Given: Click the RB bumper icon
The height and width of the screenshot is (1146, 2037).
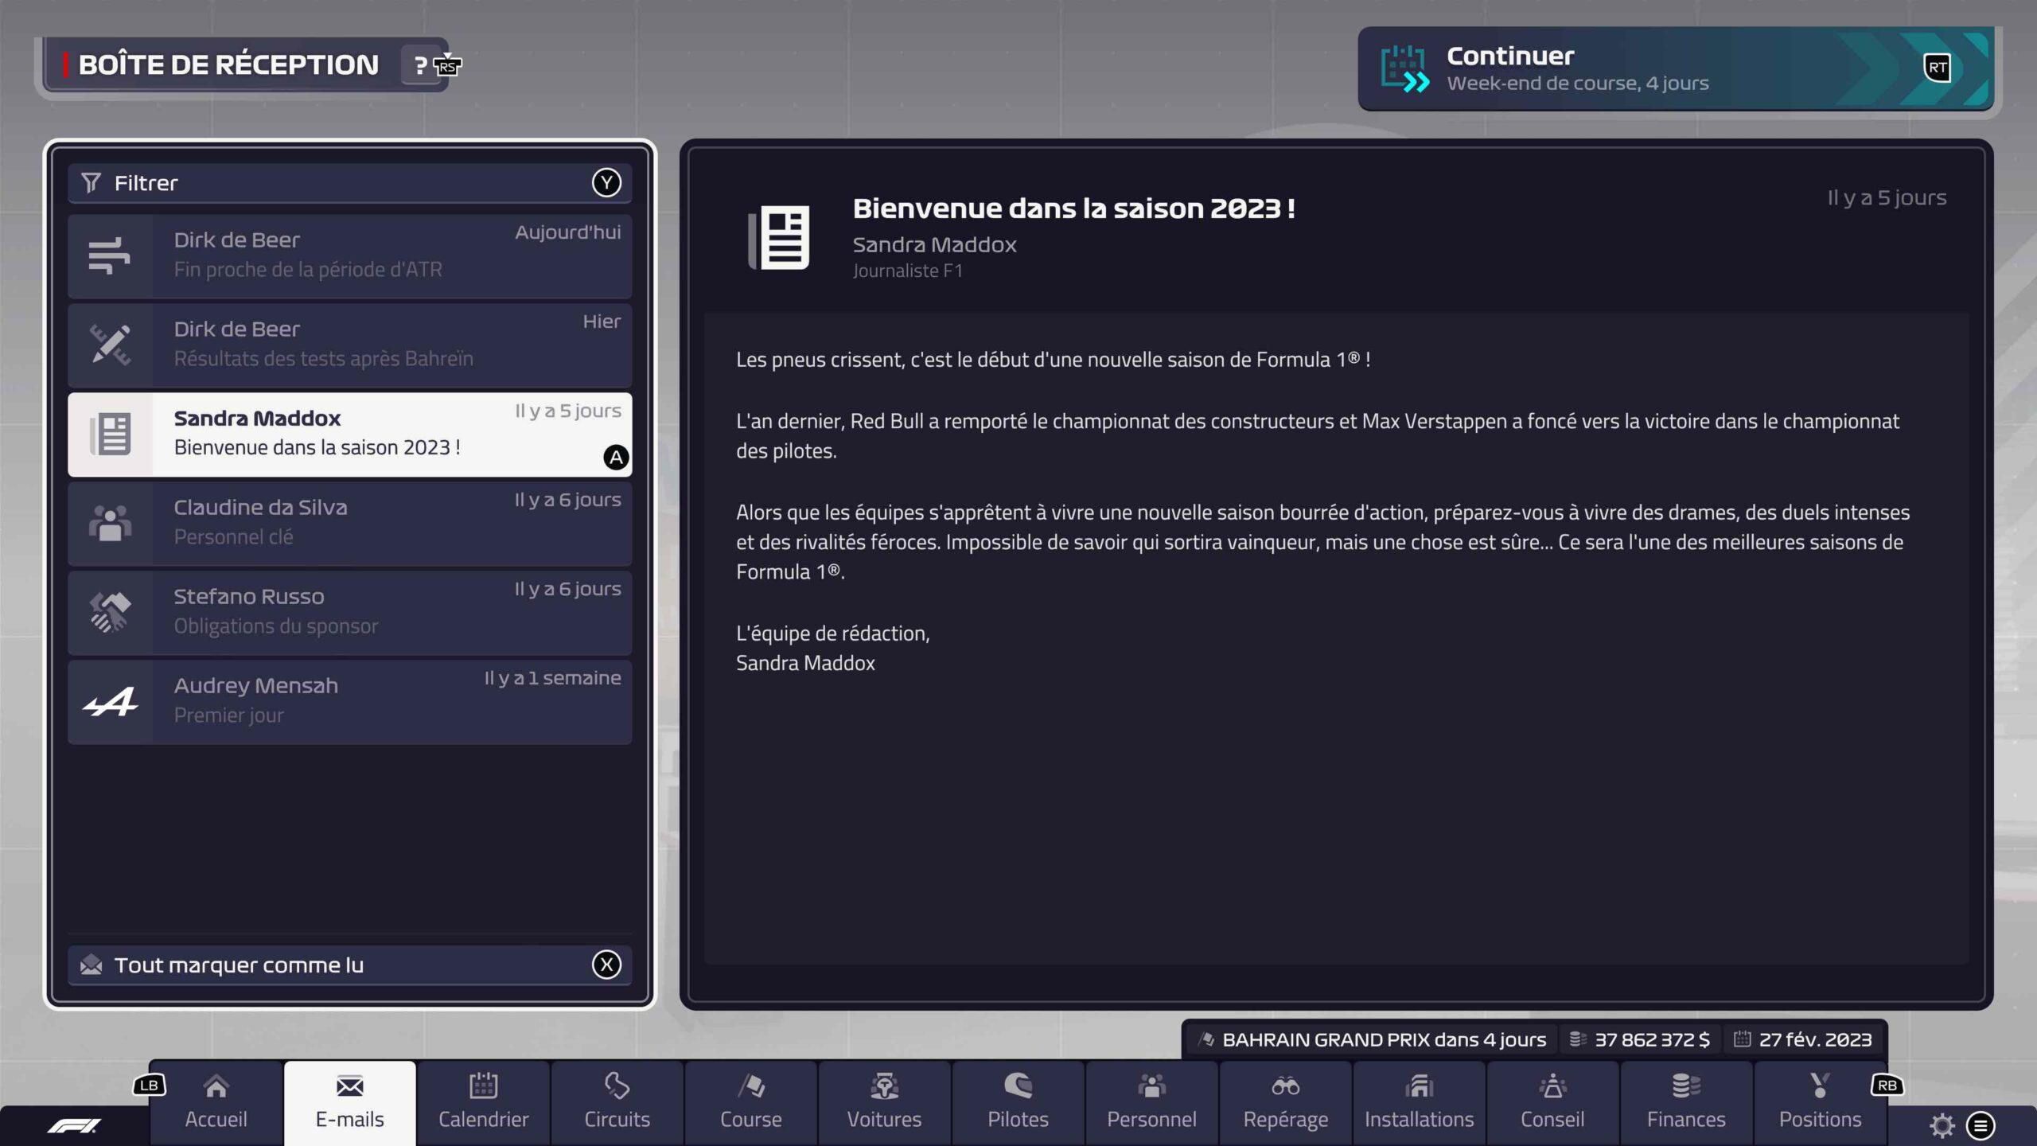Looking at the screenshot, I should point(1887,1086).
